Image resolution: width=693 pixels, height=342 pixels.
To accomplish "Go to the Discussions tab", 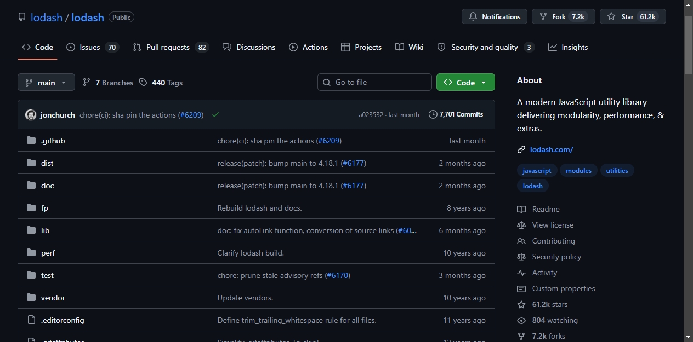I will (249, 47).
